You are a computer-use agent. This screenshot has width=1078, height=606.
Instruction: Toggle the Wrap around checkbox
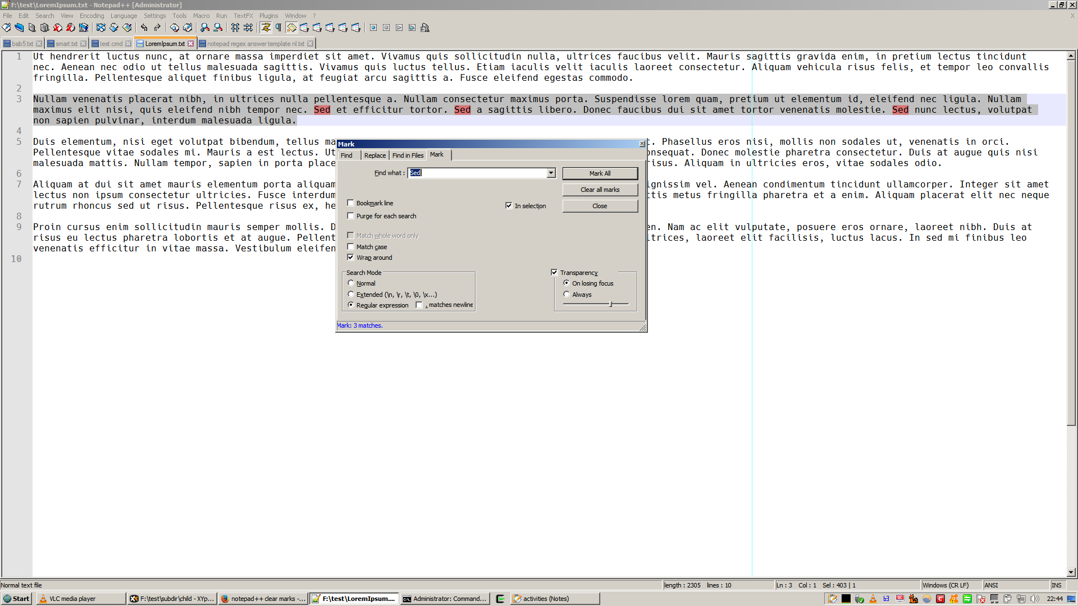[x=350, y=257]
